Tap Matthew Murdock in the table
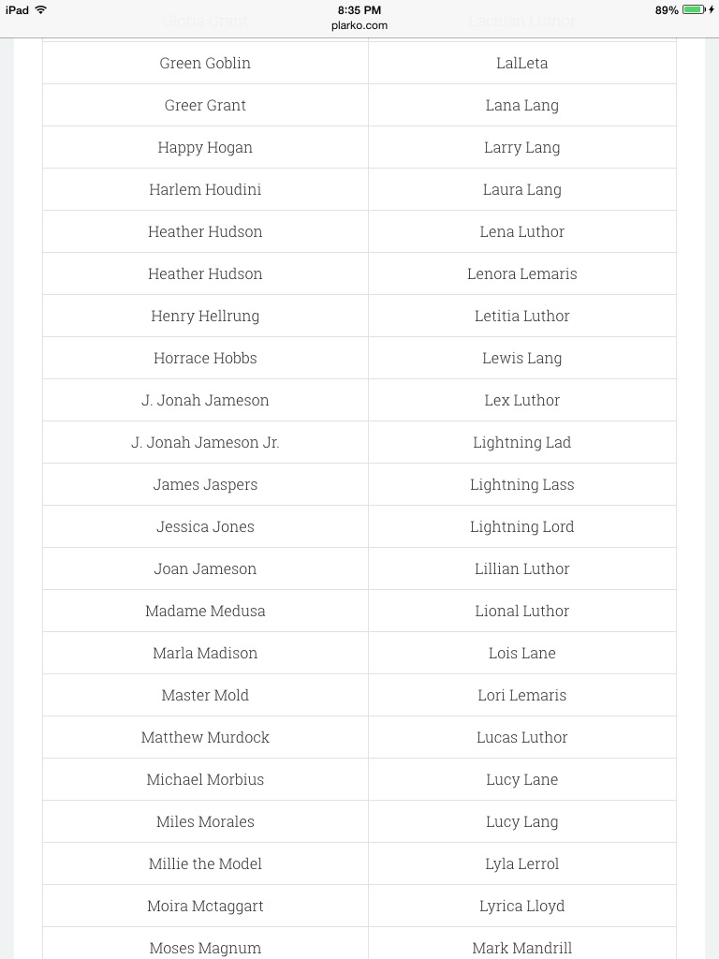 [205, 738]
